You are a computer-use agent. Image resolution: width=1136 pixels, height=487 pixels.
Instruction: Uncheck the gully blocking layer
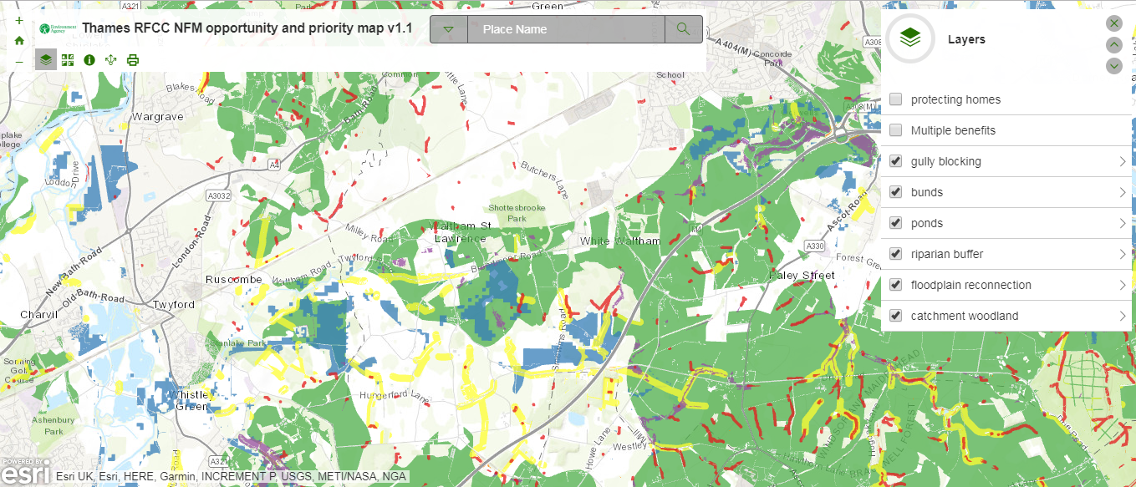click(896, 161)
